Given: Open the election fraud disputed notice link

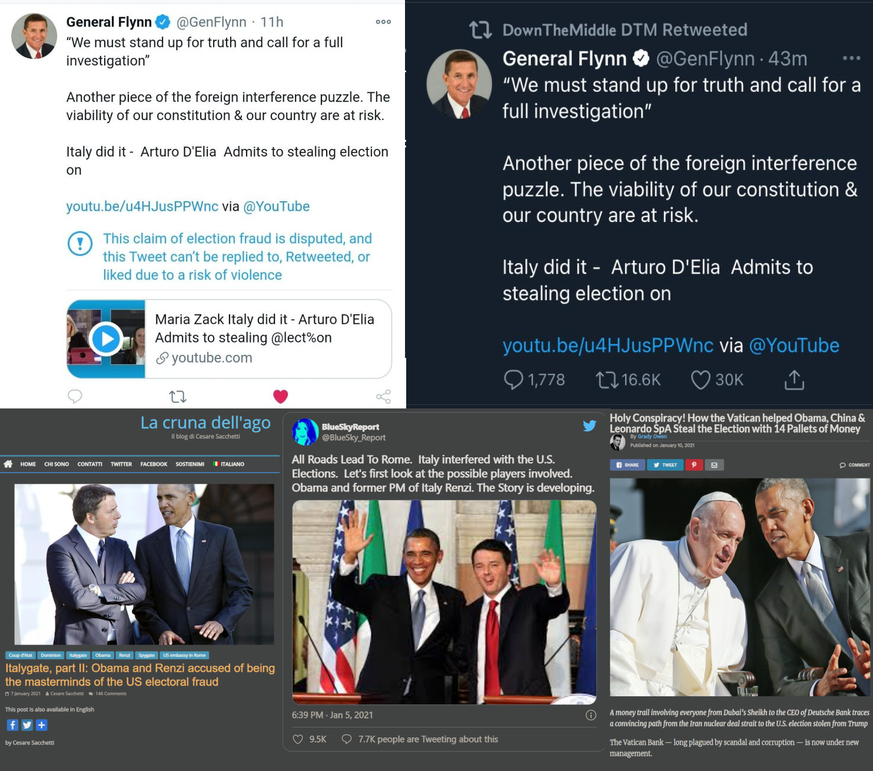Looking at the screenshot, I should click(x=237, y=257).
